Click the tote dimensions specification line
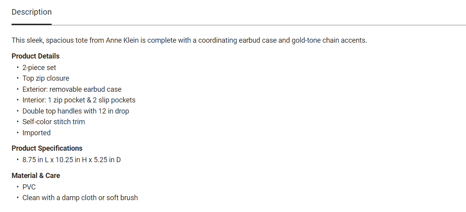The height and width of the screenshot is (212, 466). pos(72,160)
